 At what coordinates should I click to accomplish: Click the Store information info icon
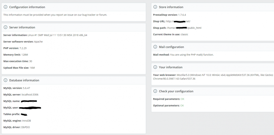coord(155,7)
